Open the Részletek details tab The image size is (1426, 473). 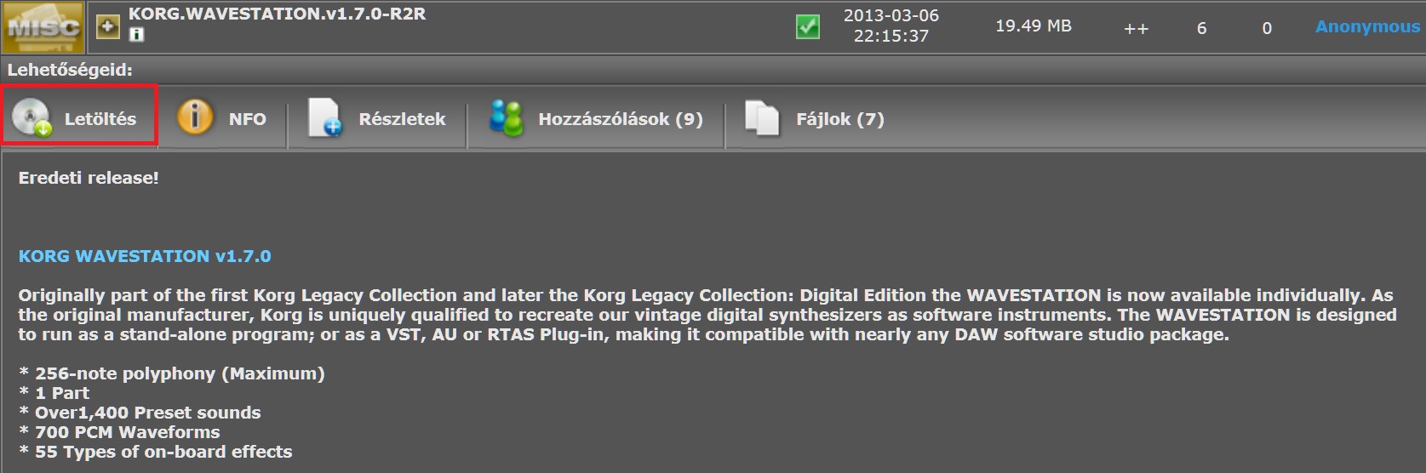[x=402, y=119]
